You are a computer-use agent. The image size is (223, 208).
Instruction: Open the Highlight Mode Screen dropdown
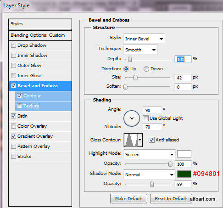[150, 154]
